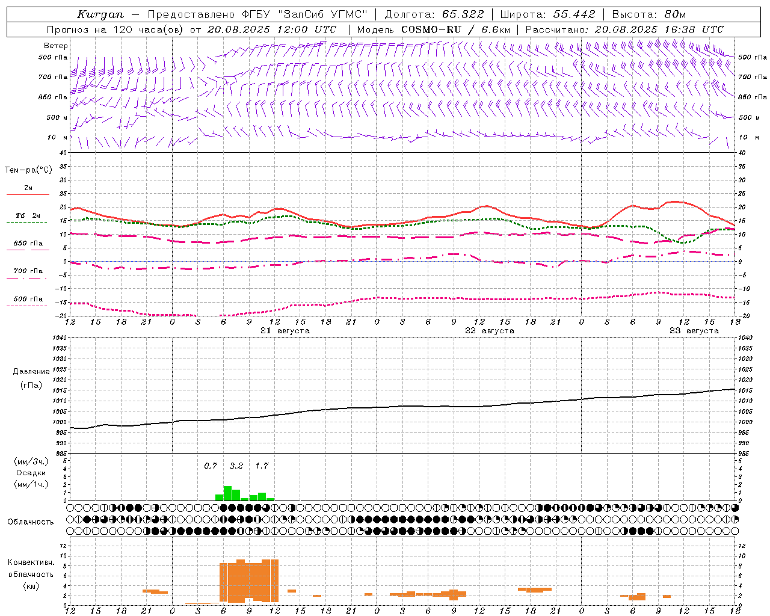Image resolution: width=770 pixels, height=616 pixels.
Task: Click the Td 2м legend label
Action: [28, 215]
